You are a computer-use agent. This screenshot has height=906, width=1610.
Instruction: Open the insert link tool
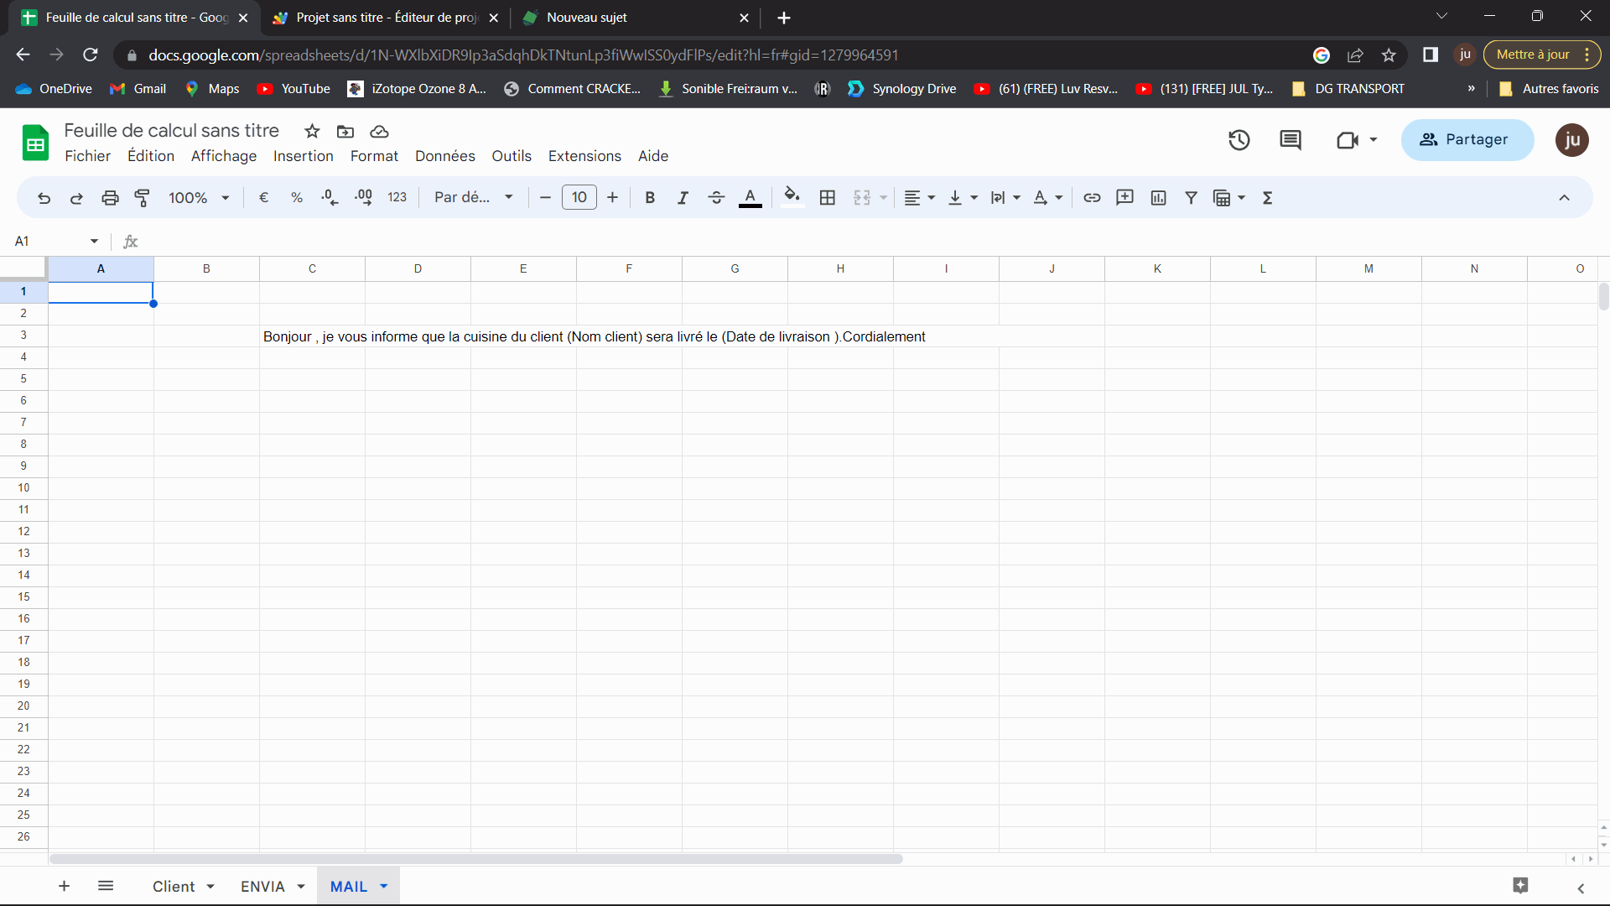(x=1092, y=198)
